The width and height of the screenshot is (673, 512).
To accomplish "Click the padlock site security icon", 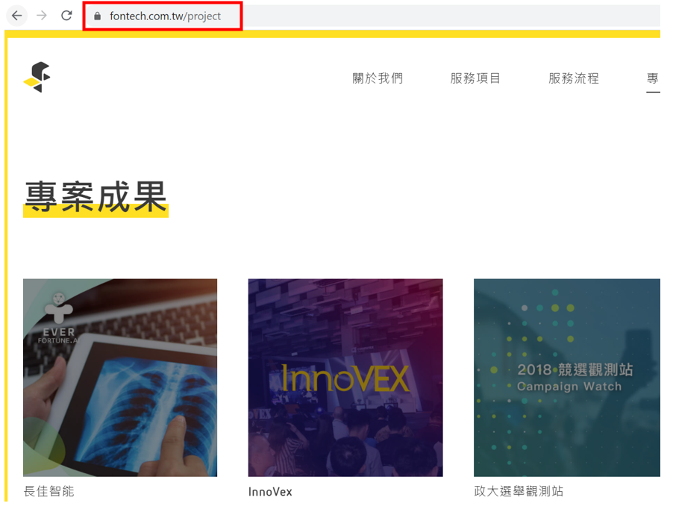I will click(98, 16).
